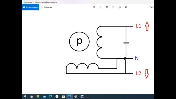Click the zoom out magnifier icon

[x=100, y=7]
